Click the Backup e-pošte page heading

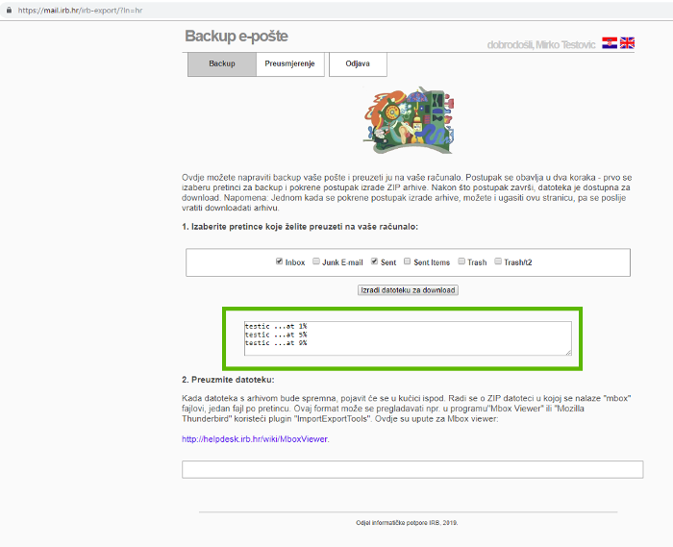pos(236,37)
